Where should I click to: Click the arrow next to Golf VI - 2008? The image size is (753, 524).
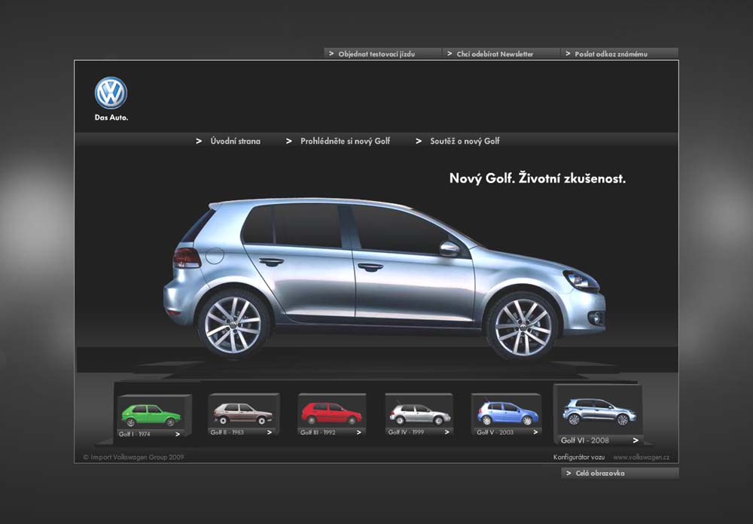(636, 440)
